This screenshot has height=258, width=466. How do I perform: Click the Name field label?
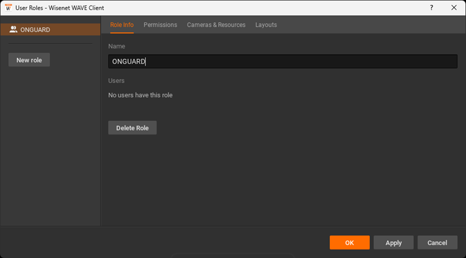[117, 47]
